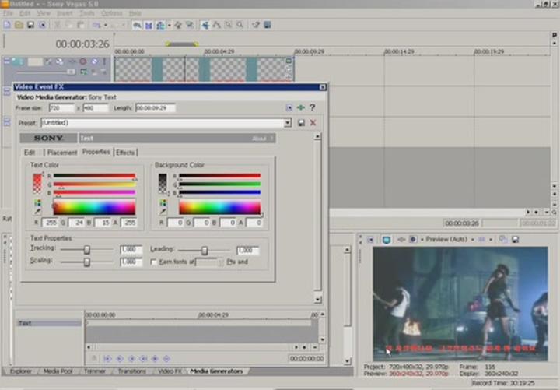560x390 pixels.
Task: Switch to the Media Pool docked tab
Action: tap(58, 371)
